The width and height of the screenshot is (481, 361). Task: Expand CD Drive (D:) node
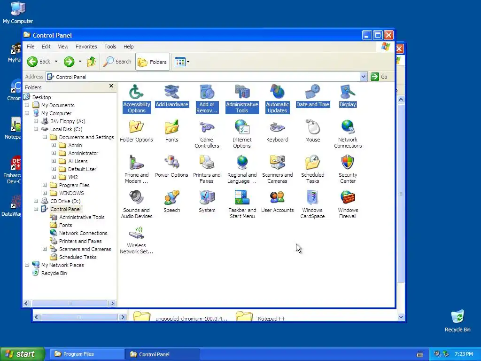36,201
